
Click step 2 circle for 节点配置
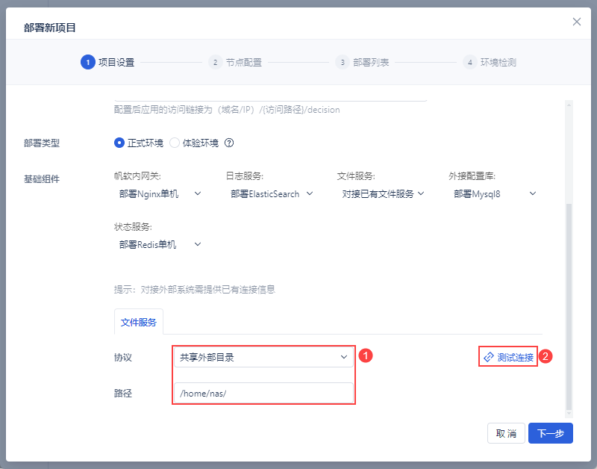(215, 62)
